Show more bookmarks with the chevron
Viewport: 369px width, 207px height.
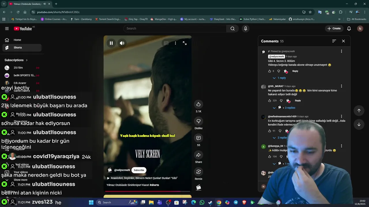point(339,19)
